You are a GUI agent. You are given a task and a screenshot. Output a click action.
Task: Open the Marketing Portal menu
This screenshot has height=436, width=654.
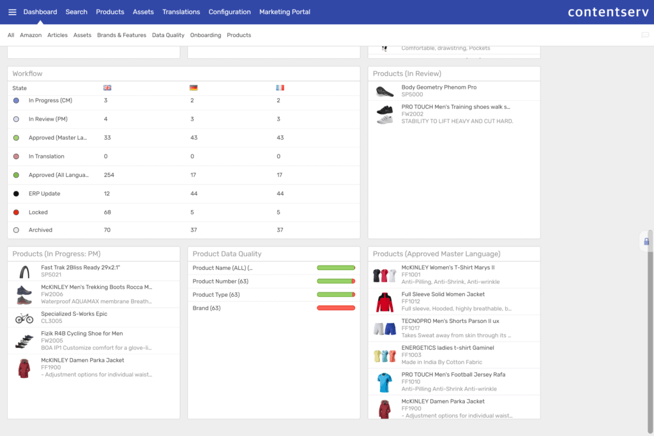(x=284, y=12)
